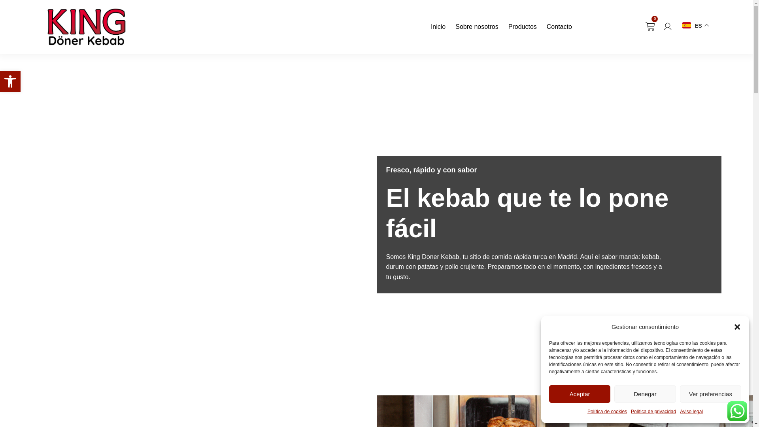759x427 pixels.
Task: Click the kebab photo thumbnail
Action: pos(459,412)
